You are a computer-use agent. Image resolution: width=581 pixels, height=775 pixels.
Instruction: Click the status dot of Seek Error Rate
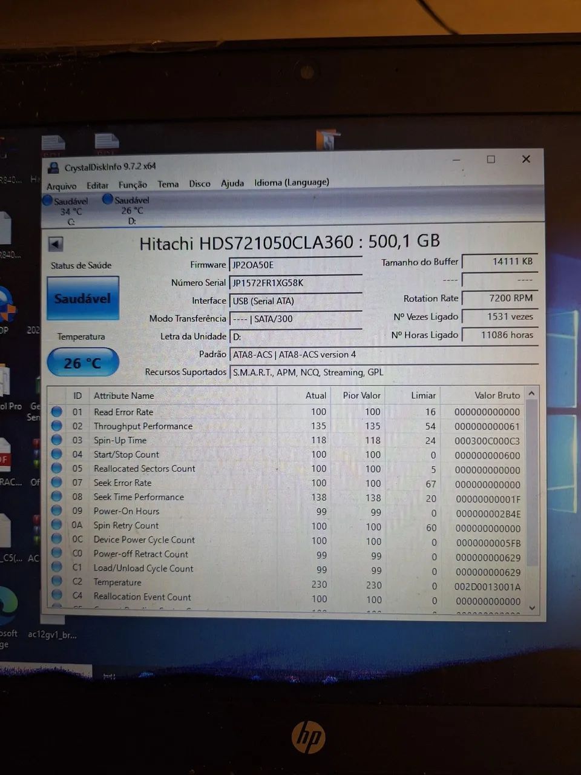point(57,482)
